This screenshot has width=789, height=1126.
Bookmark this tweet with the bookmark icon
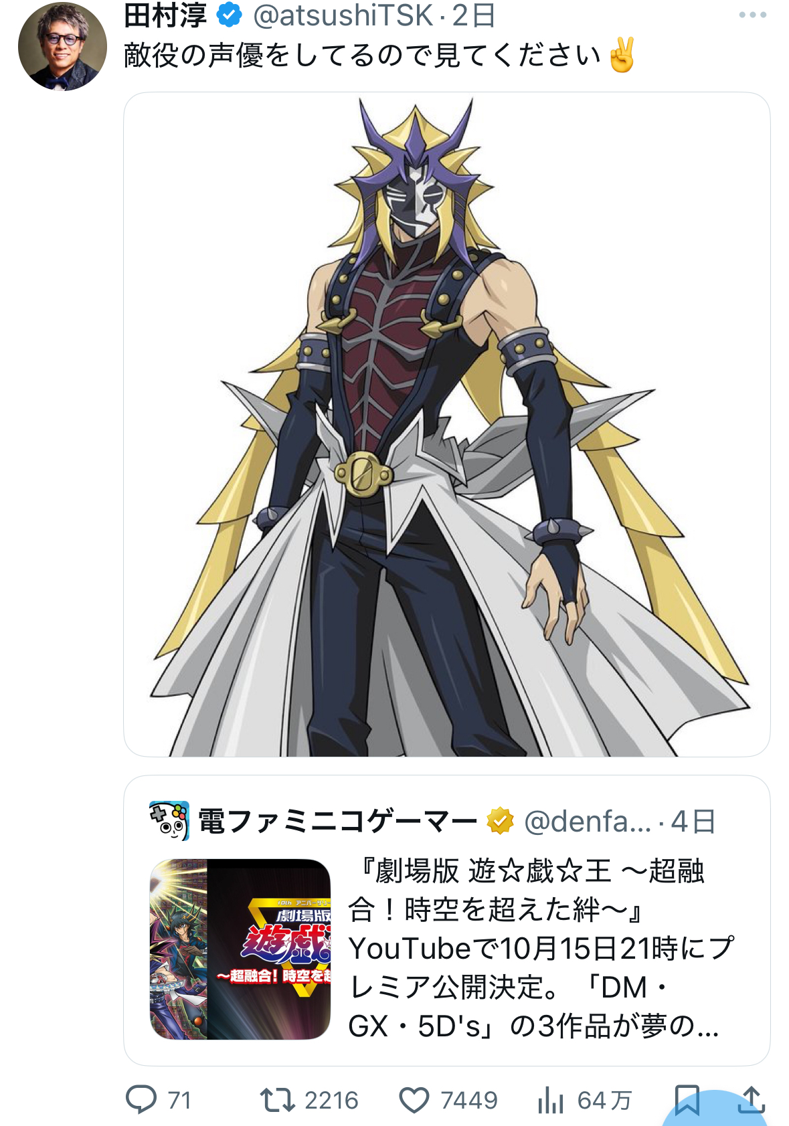pos(687,1100)
